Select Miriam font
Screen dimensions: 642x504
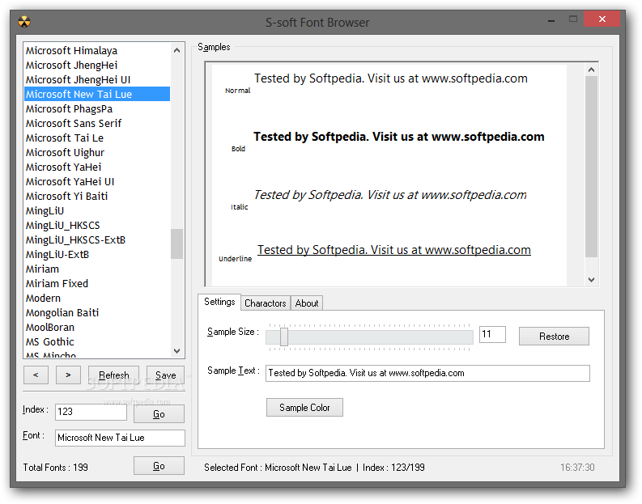click(x=97, y=269)
